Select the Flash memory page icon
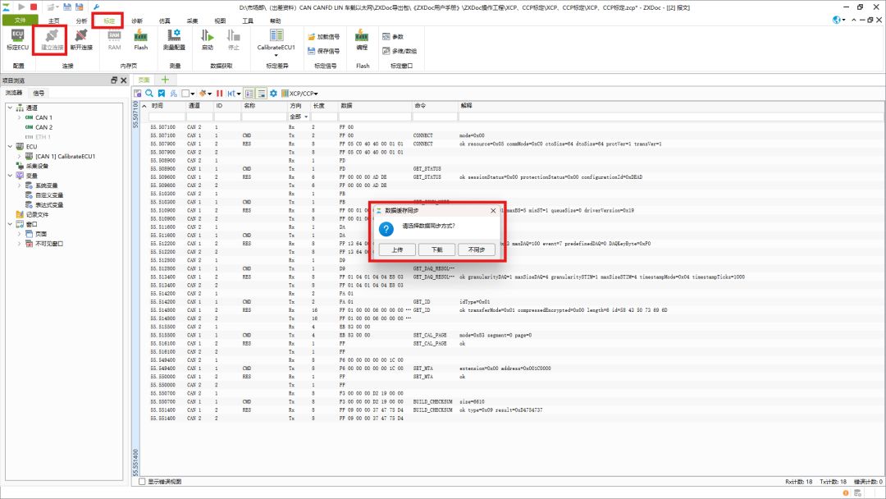 pyautogui.click(x=141, y=39)
